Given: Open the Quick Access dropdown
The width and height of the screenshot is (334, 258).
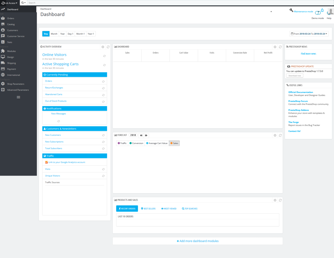Looking at the screenshot, I should [9, 3].
